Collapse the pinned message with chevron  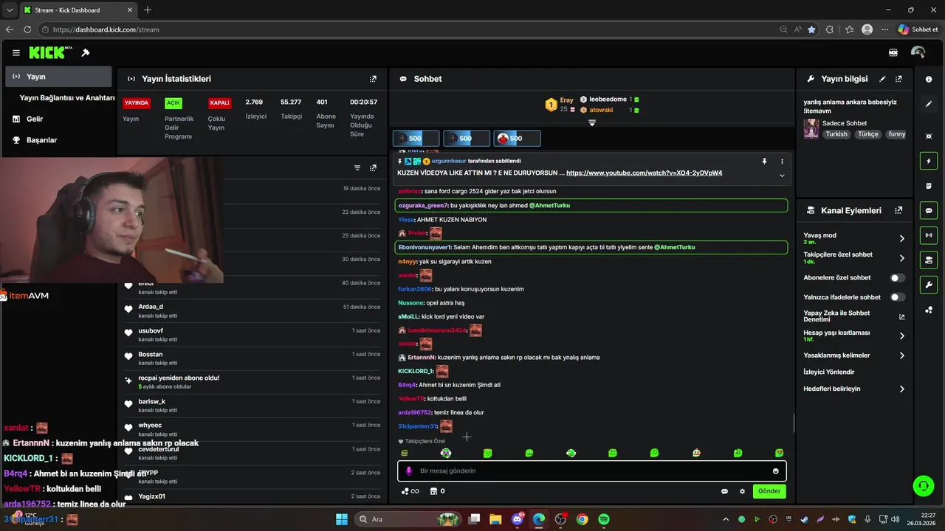pyautogui.click(x=782, y=176)
